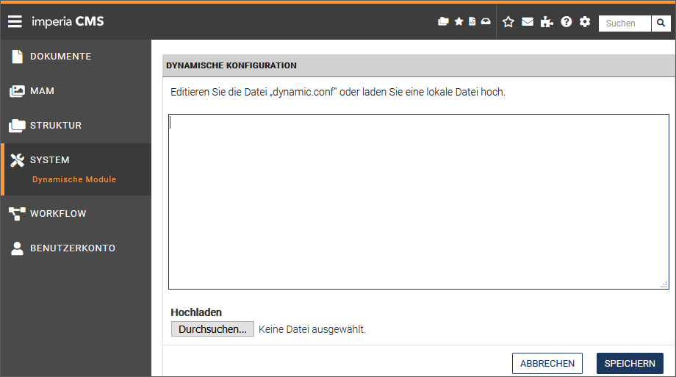Click the SPEICHERN button
Screen dimensions: 676x377
coord(630,363)
